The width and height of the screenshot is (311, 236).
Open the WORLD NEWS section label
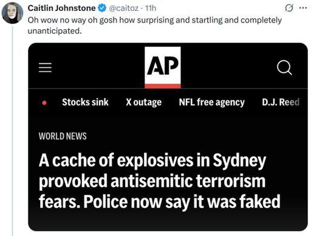pos(63,136)
